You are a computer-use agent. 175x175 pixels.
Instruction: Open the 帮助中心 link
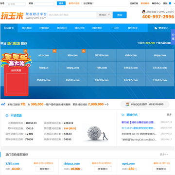pos(156,3)
